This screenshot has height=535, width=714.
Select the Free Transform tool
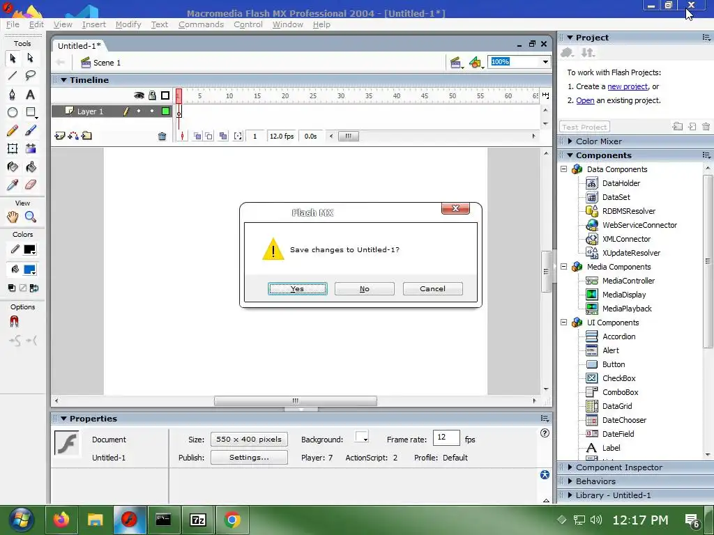click(x=13, y=148)
